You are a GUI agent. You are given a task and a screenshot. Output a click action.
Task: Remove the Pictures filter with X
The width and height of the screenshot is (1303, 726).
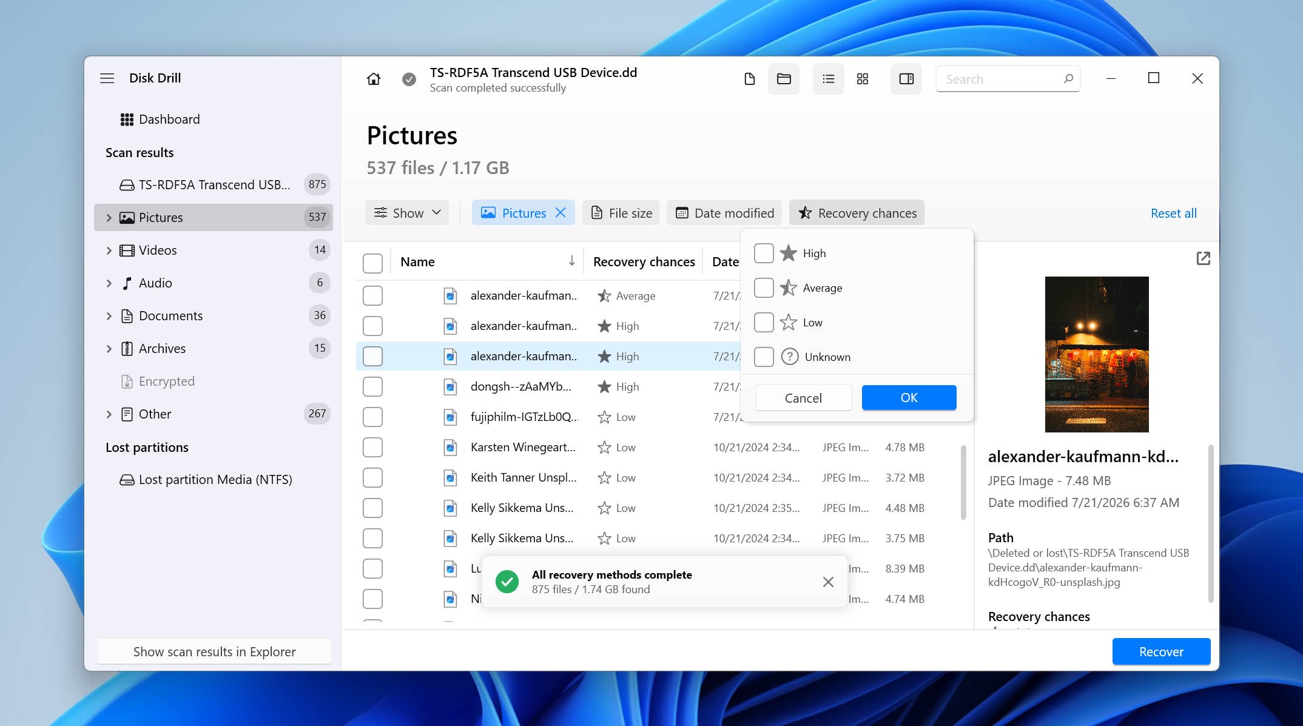[x=561, y=213]
